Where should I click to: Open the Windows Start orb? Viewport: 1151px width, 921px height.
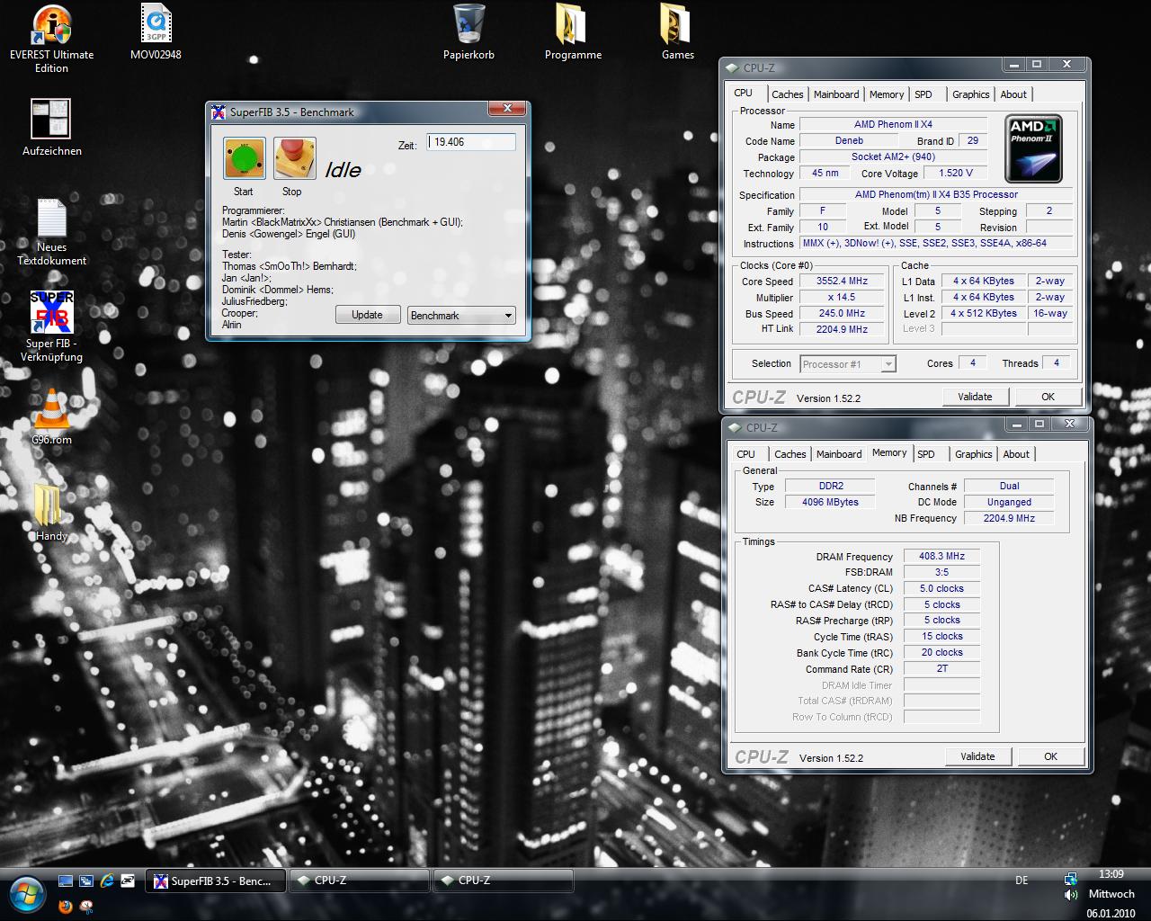pos(27,893)
